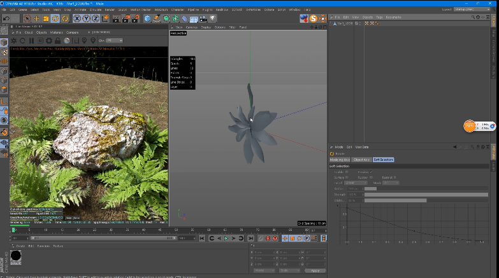
Task: Pause the Live Viewer render
Action: 31,41
